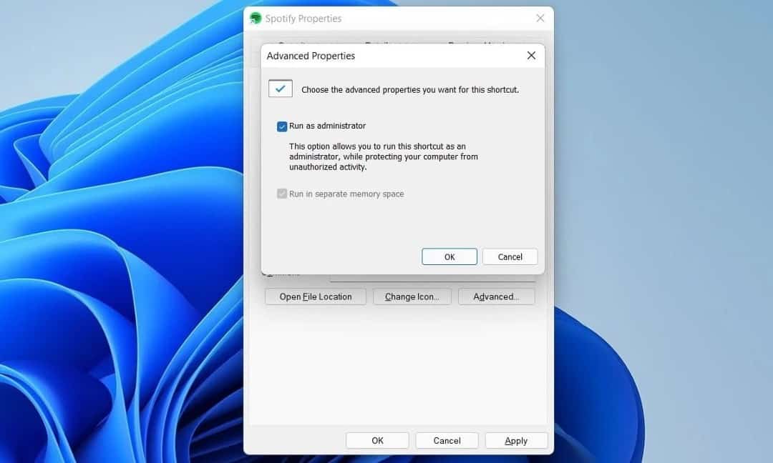Open the Change Icon dialog
This screenshot has width=773, height=463.
(412, 297)
